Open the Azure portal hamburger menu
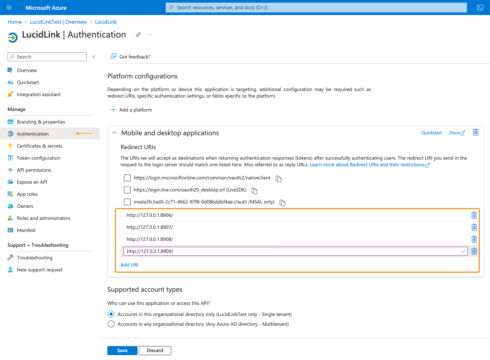This screenshot has width=490, height=360. pyautogui.click(x=9, y=8)
